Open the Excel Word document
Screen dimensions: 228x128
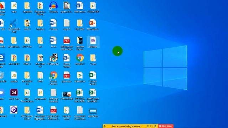point(53,42)
